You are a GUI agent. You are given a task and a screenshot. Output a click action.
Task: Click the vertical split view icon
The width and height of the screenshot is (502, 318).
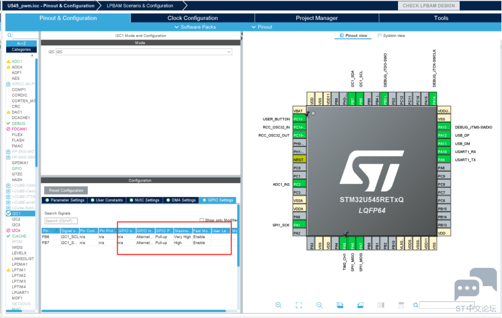[380, 305]
